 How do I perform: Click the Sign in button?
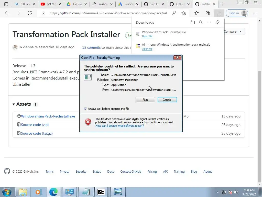coord(237,13)
